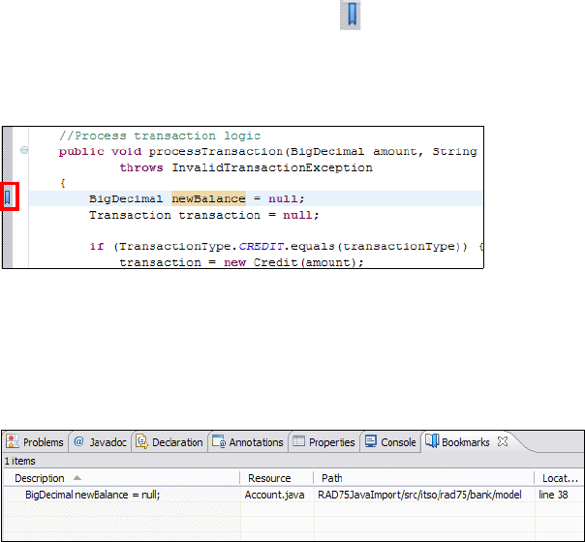
Task: Click 'processTransaction' method name in code
Action: point(216,151)
